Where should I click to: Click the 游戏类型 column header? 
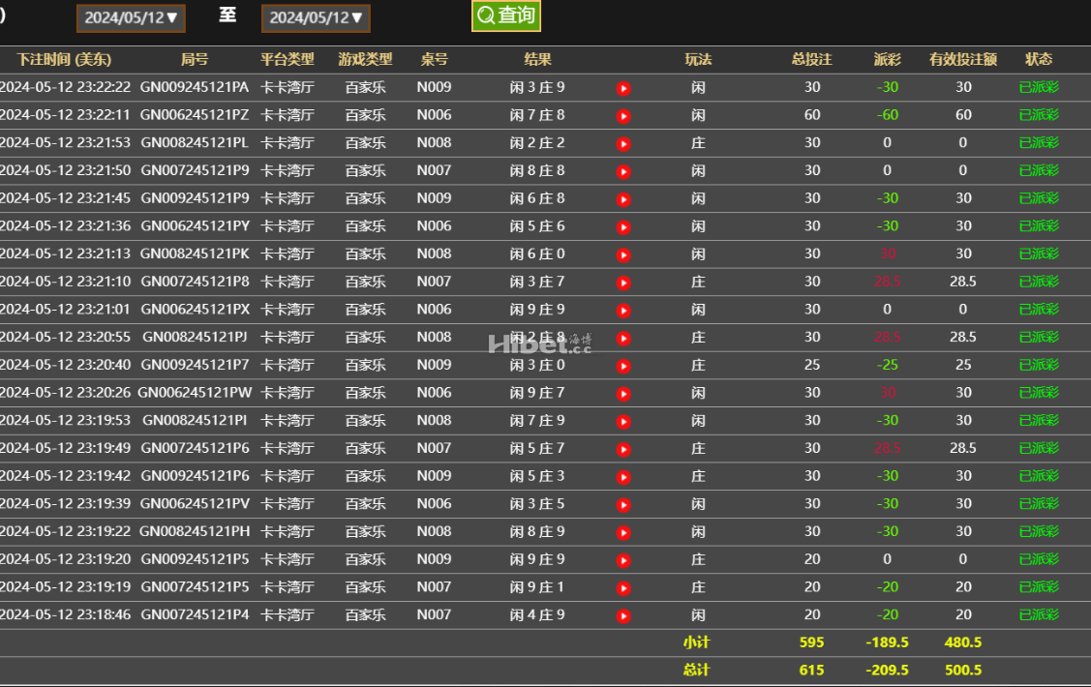click(x=365, y=60)
